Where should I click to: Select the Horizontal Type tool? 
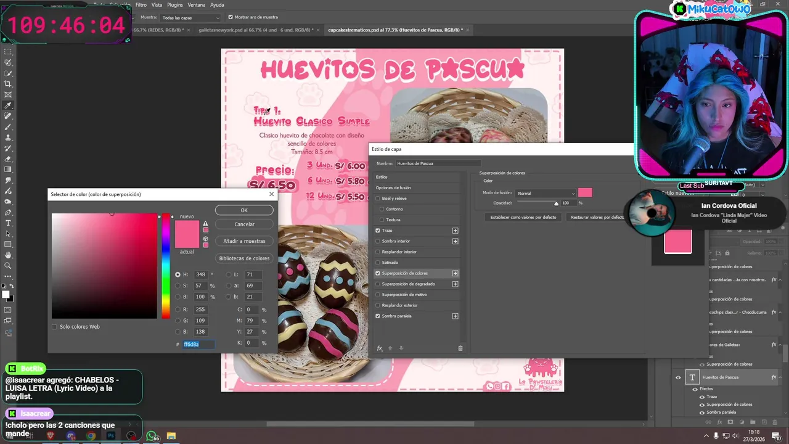8,223
